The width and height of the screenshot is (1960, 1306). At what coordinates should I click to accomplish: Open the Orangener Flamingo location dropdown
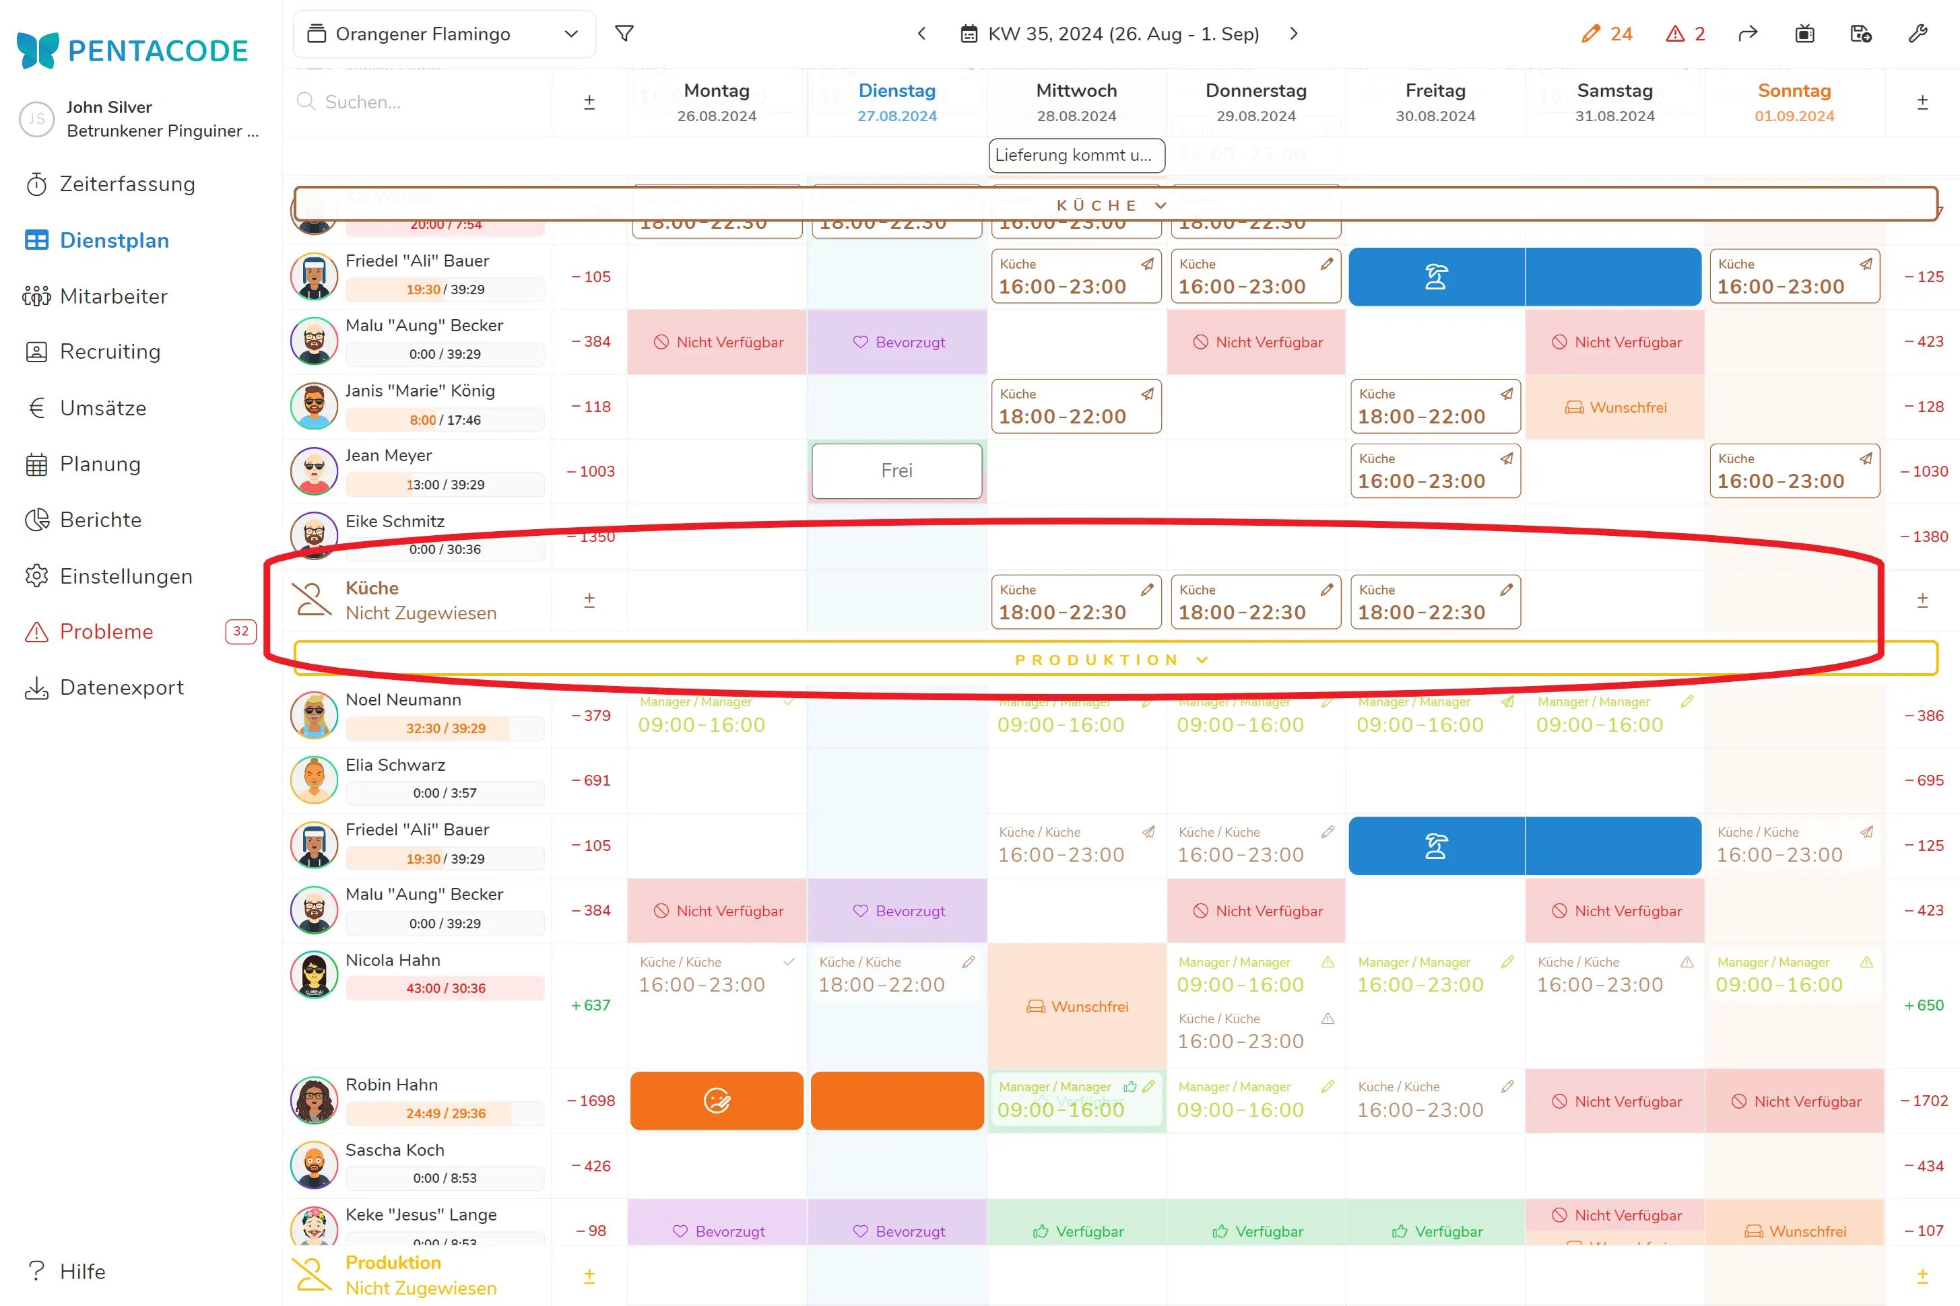[x=443, y=34]
